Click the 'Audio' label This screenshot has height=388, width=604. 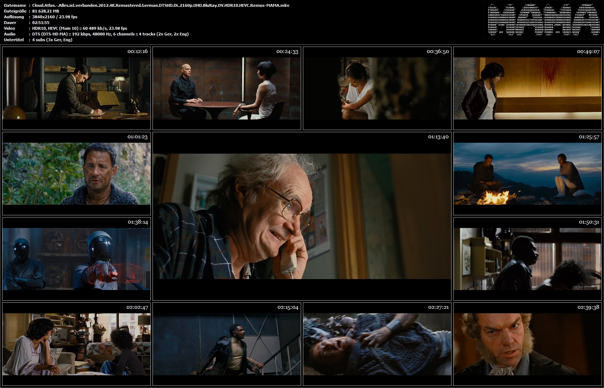click(x=10, y=34)
